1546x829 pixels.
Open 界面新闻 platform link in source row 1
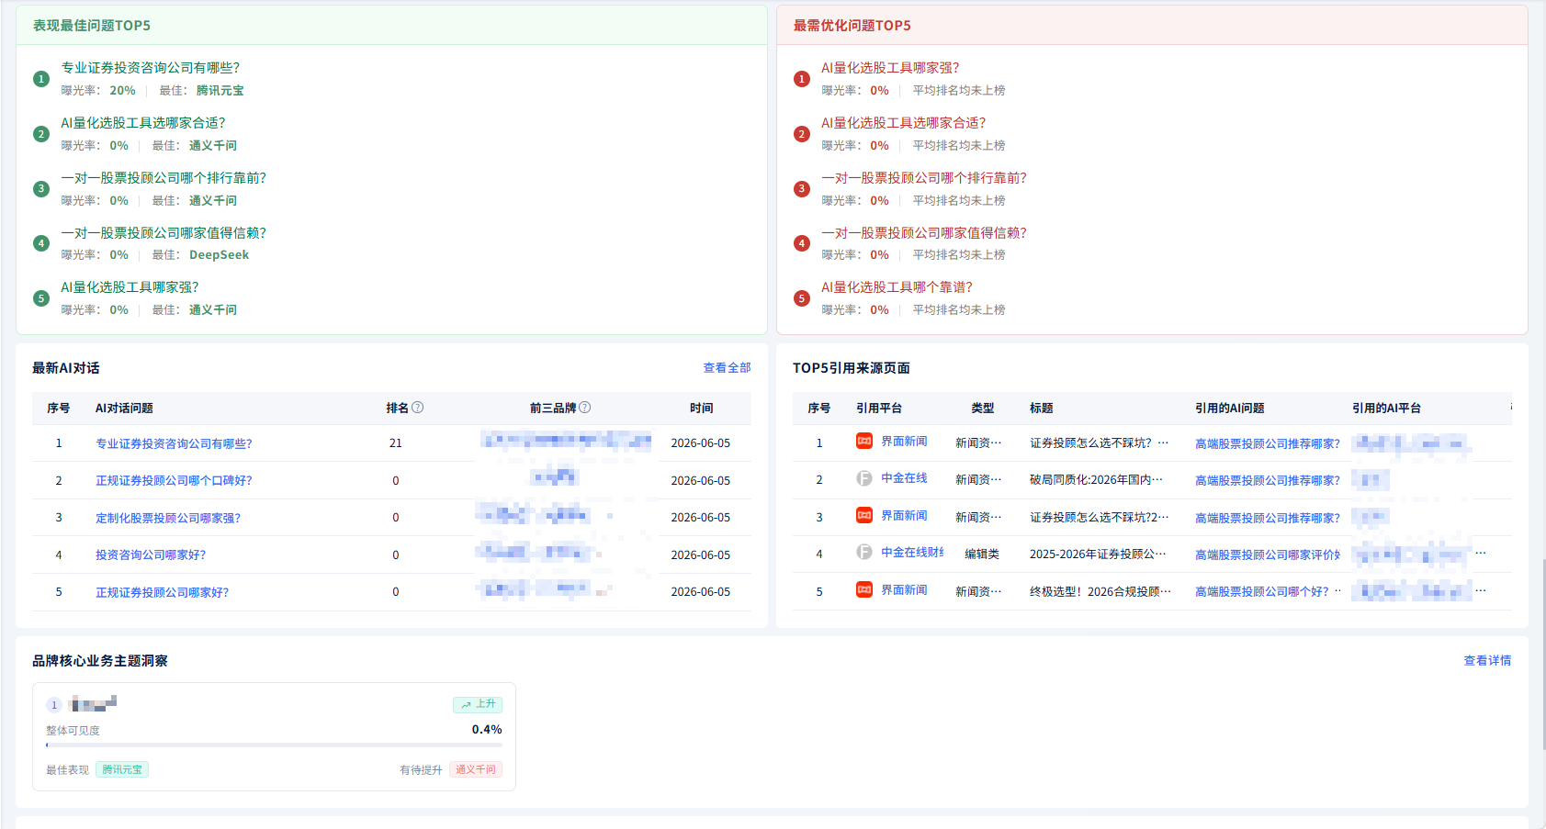[904, 442]
